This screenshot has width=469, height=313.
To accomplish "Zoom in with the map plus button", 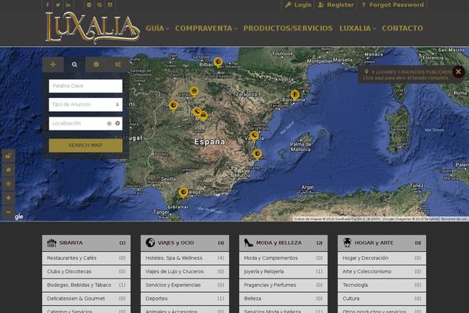I will tap(9, 198).
